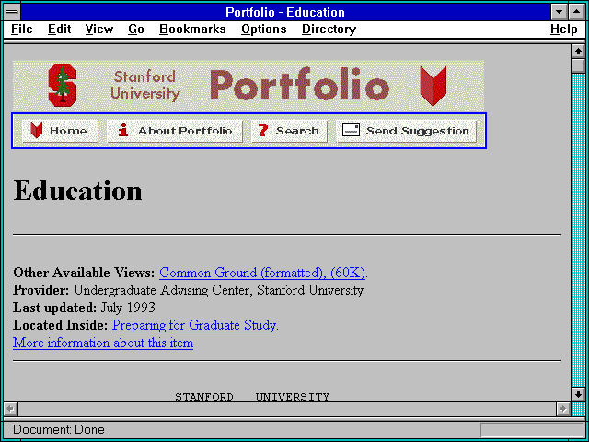Open the File menu
The image size is (589, 442).
tap(22, 29)
